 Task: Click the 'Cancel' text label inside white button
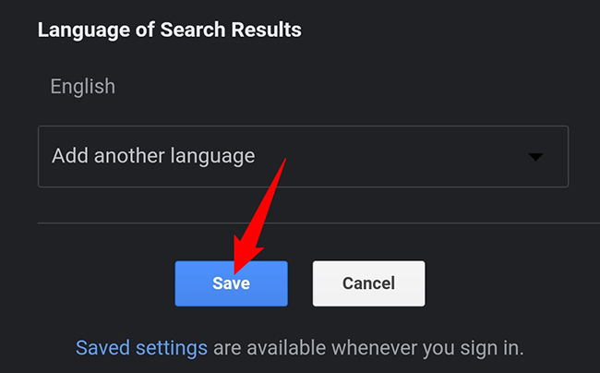point(368,283)
